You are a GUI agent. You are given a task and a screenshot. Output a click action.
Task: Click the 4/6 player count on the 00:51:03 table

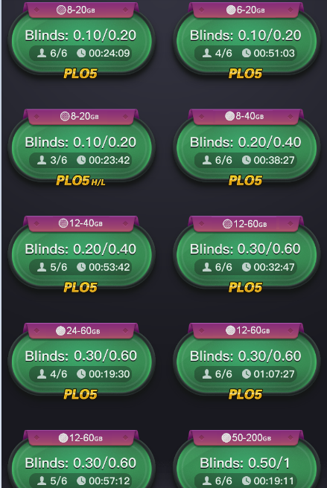pyautogui.click(x=223, y=54)
